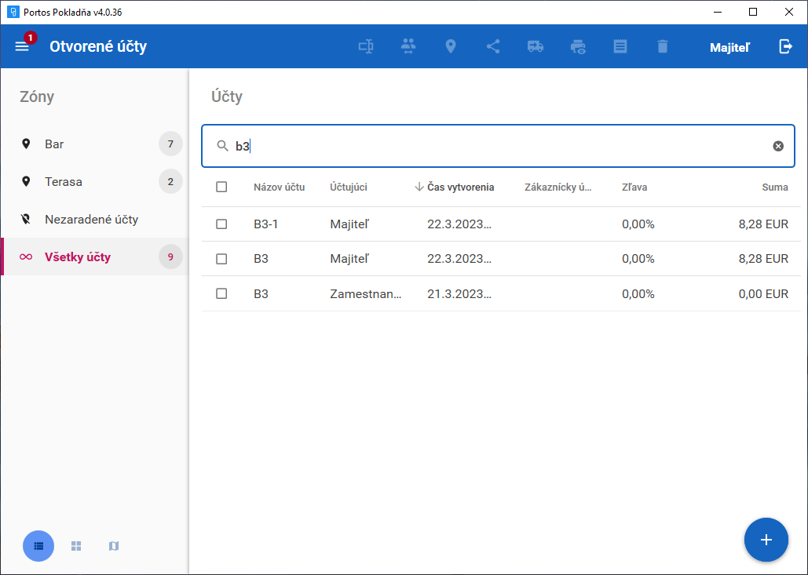Select the Terasa zone
808x575 pixels.
(95, 181)
